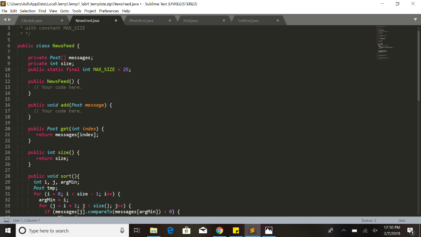Image resolution: width=421 pixels, height=237 pixels.
Task: Click the Line 1, Column 1 status
Action: tap(26, 221)
